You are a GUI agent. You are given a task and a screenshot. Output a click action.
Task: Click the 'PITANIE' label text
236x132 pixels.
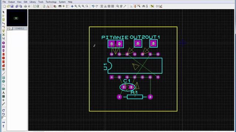(115, 37)
